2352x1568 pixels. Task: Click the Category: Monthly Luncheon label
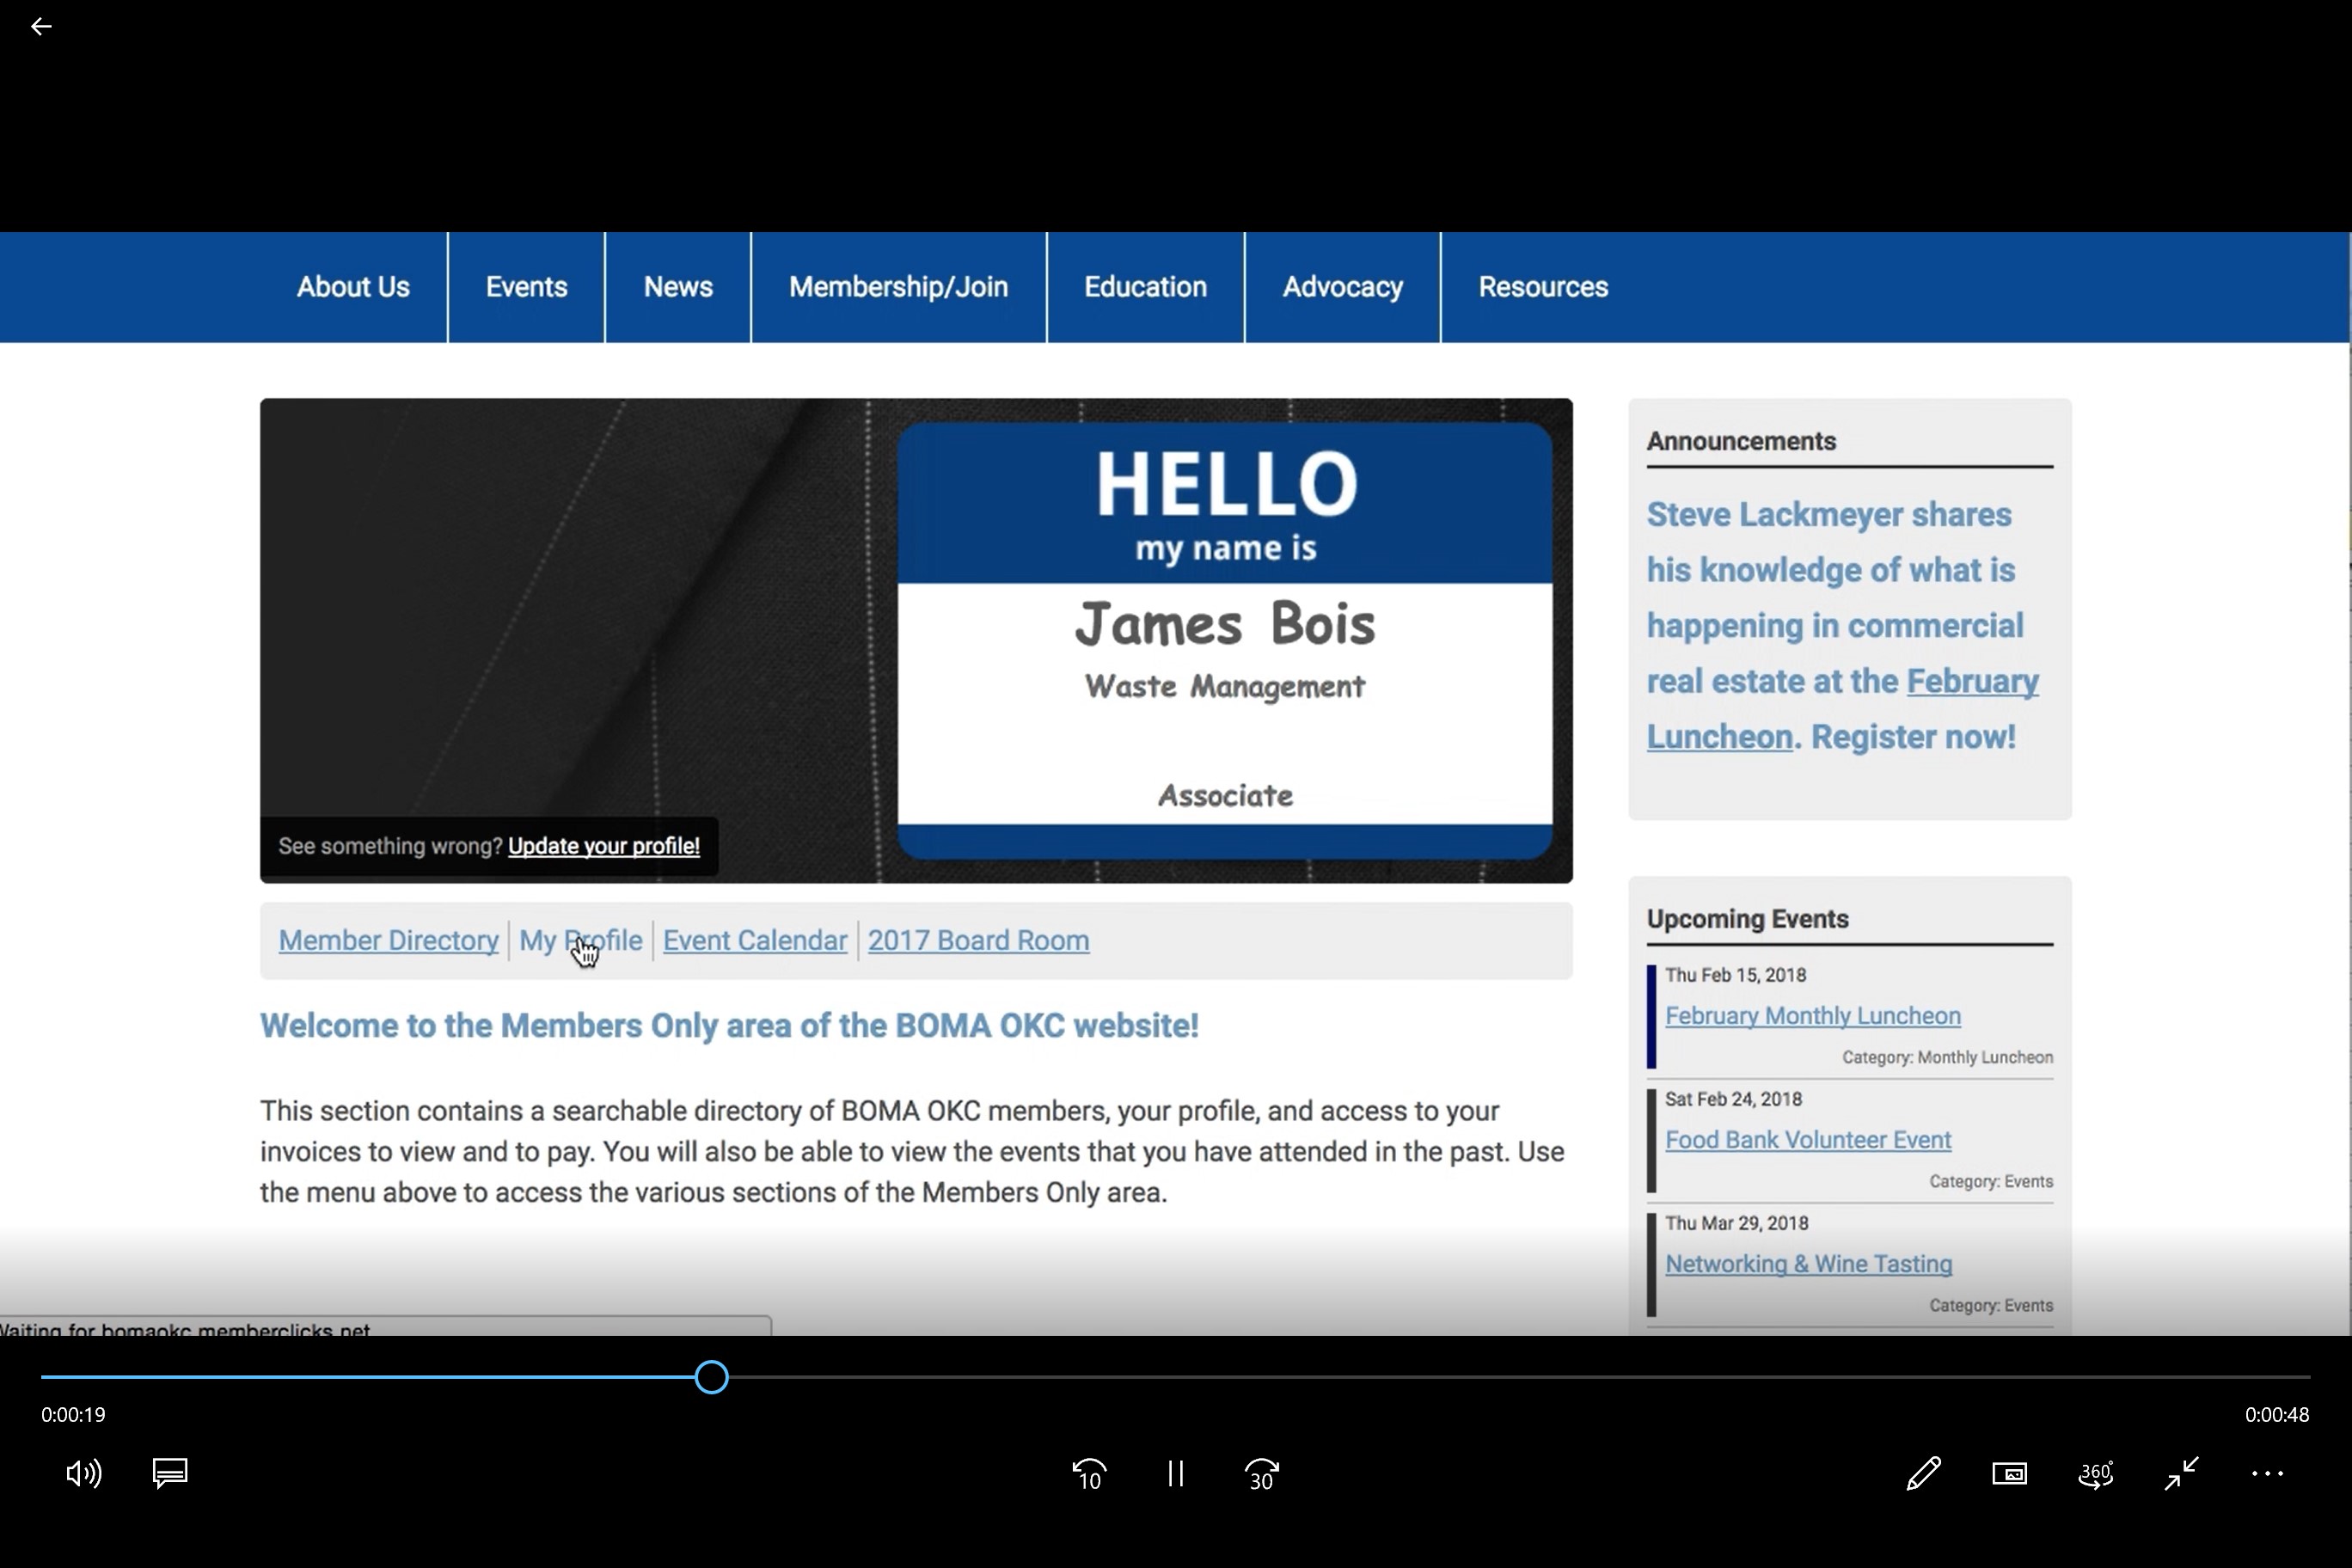(1947, 1057)
